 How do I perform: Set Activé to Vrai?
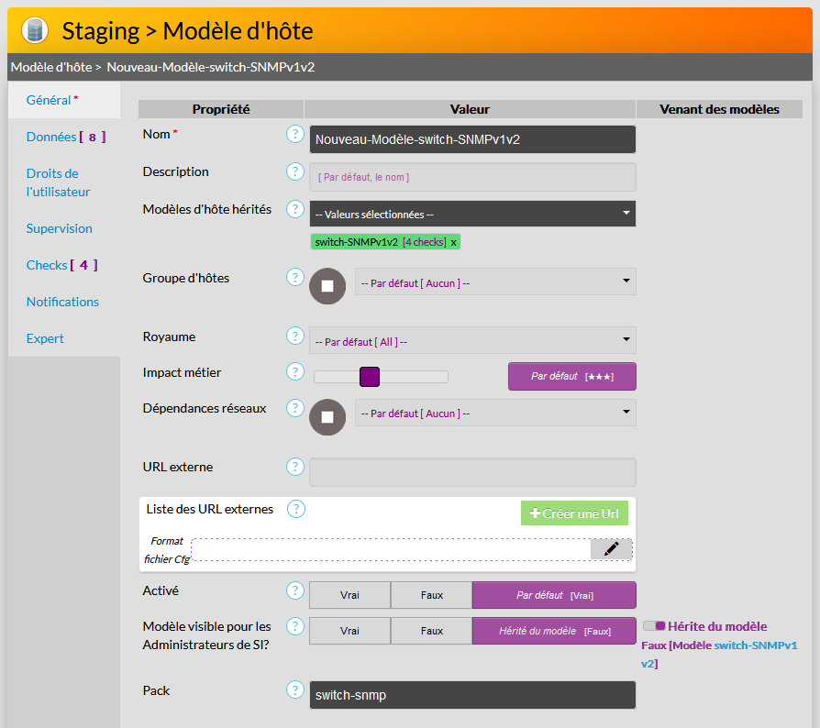349,595
